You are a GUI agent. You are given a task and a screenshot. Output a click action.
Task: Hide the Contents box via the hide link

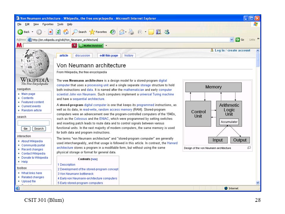(94, 159)
